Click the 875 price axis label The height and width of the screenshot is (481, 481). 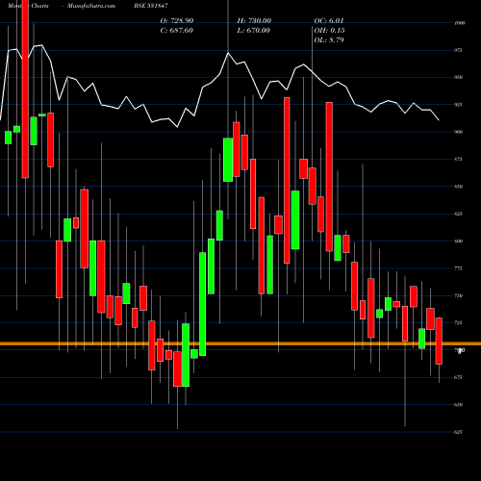pos(458,159)
